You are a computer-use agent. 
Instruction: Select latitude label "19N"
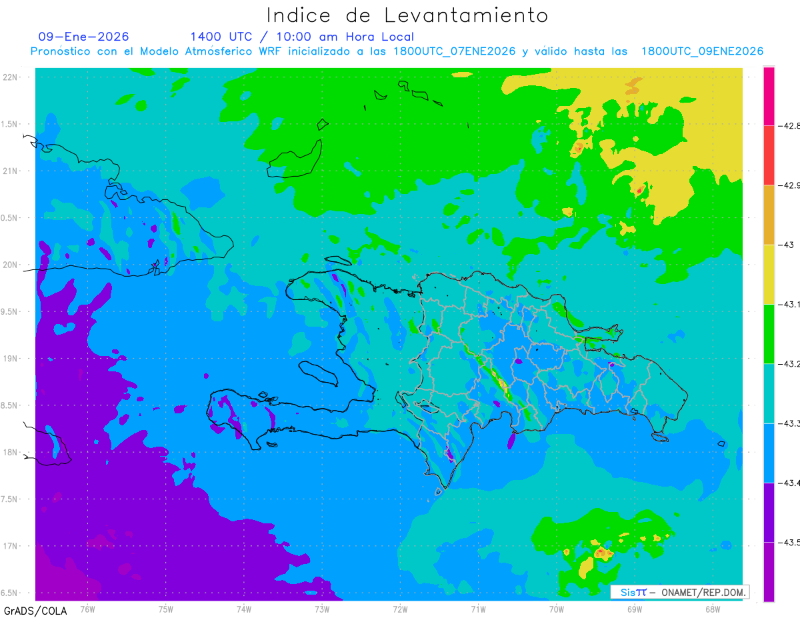pyautogui.click(x=11, y=359)
